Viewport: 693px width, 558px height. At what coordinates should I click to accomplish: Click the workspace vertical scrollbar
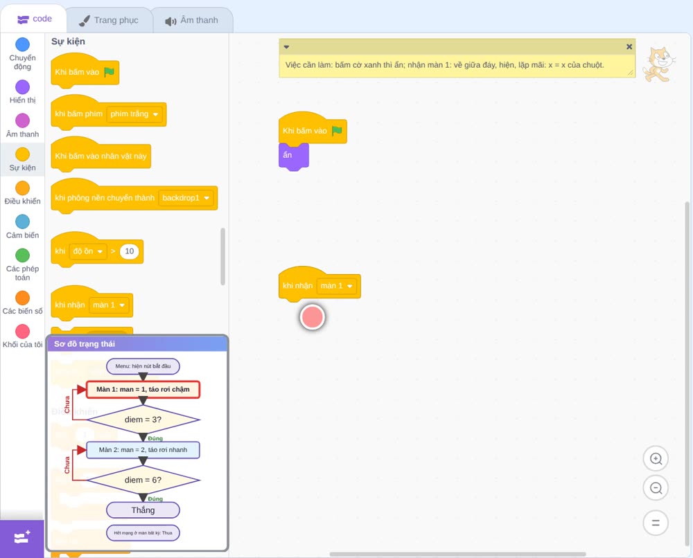pos(687,375)
